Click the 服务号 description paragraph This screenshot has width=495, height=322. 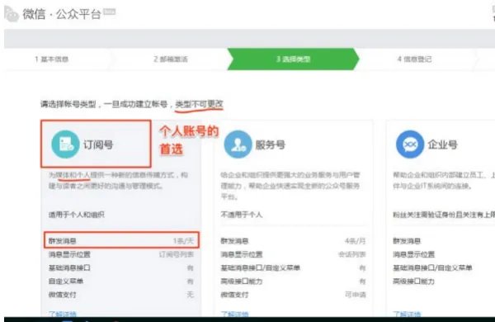click(290, 186)
